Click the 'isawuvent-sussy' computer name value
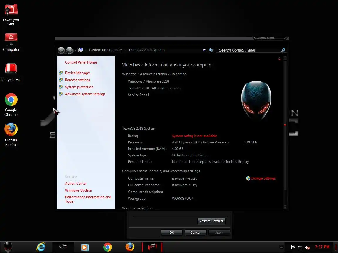 pyautogui.click(x=185, y=178)
